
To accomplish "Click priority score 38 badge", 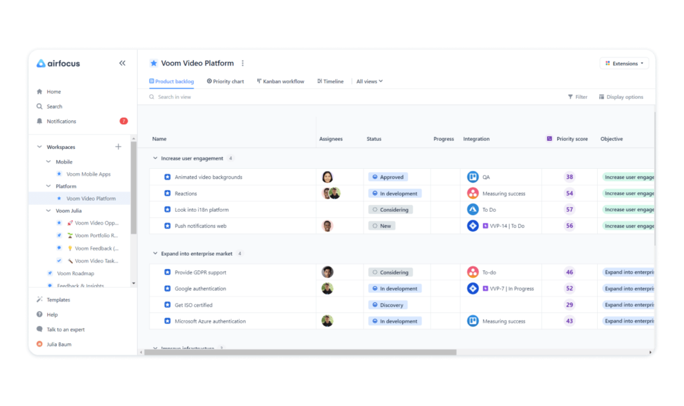I will (569, 177).
